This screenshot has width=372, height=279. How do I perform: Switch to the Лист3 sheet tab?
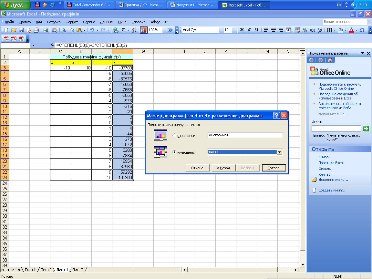coord(77,270)
